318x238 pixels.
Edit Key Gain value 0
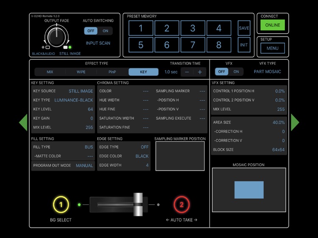point(92,118)
